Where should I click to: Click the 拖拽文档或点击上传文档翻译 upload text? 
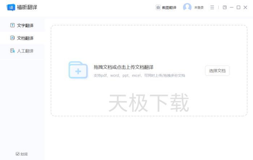point(124,67)
